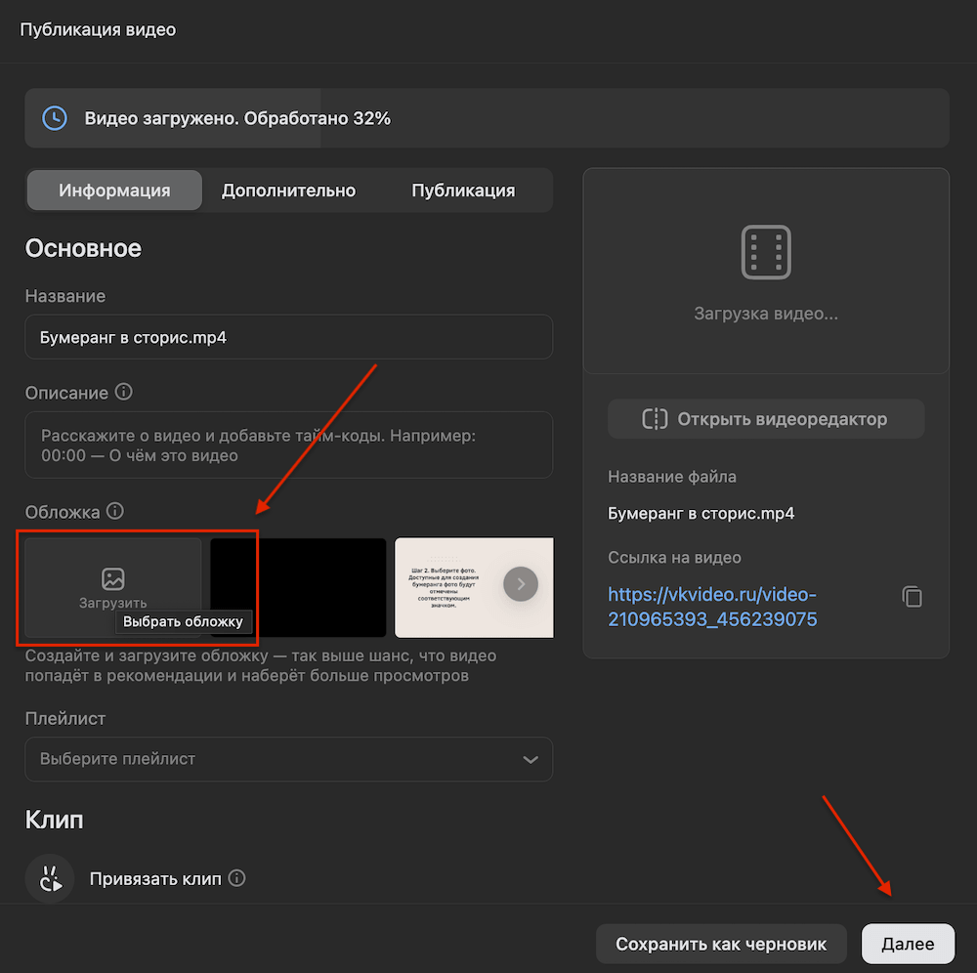
Task: Copy the video link with the copy icon
Action: (x=913, y=597)
